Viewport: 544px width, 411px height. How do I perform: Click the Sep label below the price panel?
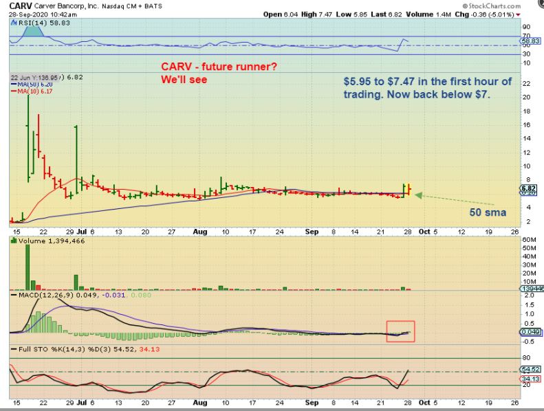(312, 232)
